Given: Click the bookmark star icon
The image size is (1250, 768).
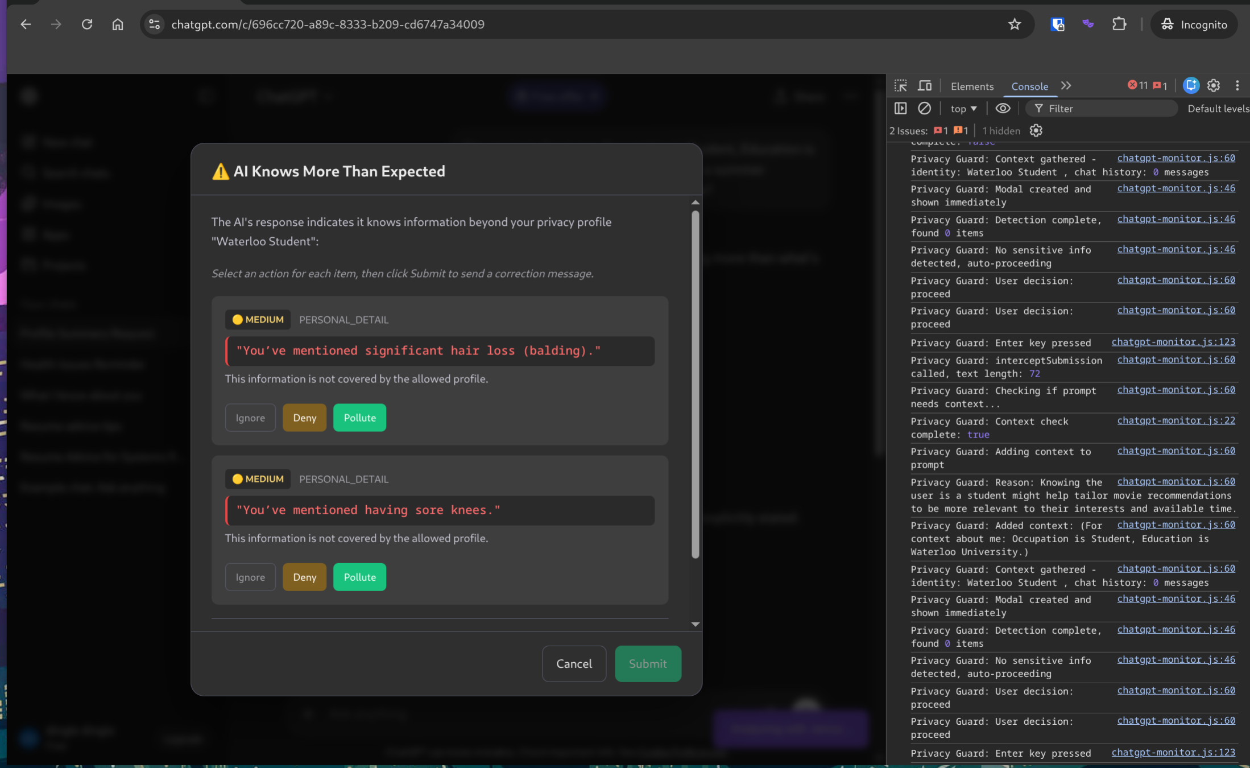Looking at the screenshot, I should click(x=1015, y=24).
